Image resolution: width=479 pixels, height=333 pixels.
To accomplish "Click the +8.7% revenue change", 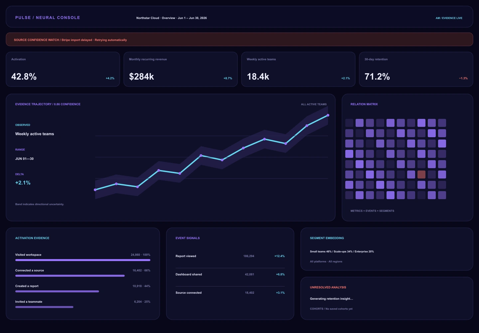I will click(228, 78).
